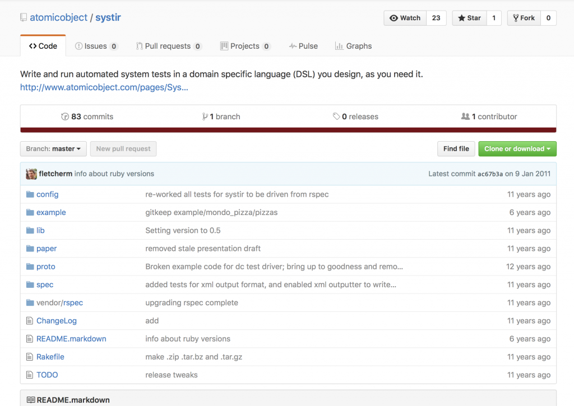Open the forks count 0
574x406 pixels.
548,18
